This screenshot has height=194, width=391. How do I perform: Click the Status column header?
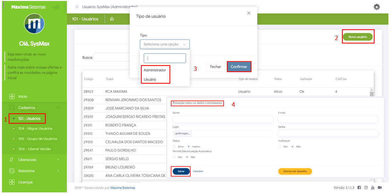tap(278, 79)
